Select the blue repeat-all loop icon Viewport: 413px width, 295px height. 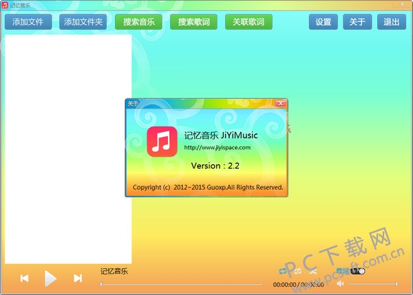[x=283, y=271]
